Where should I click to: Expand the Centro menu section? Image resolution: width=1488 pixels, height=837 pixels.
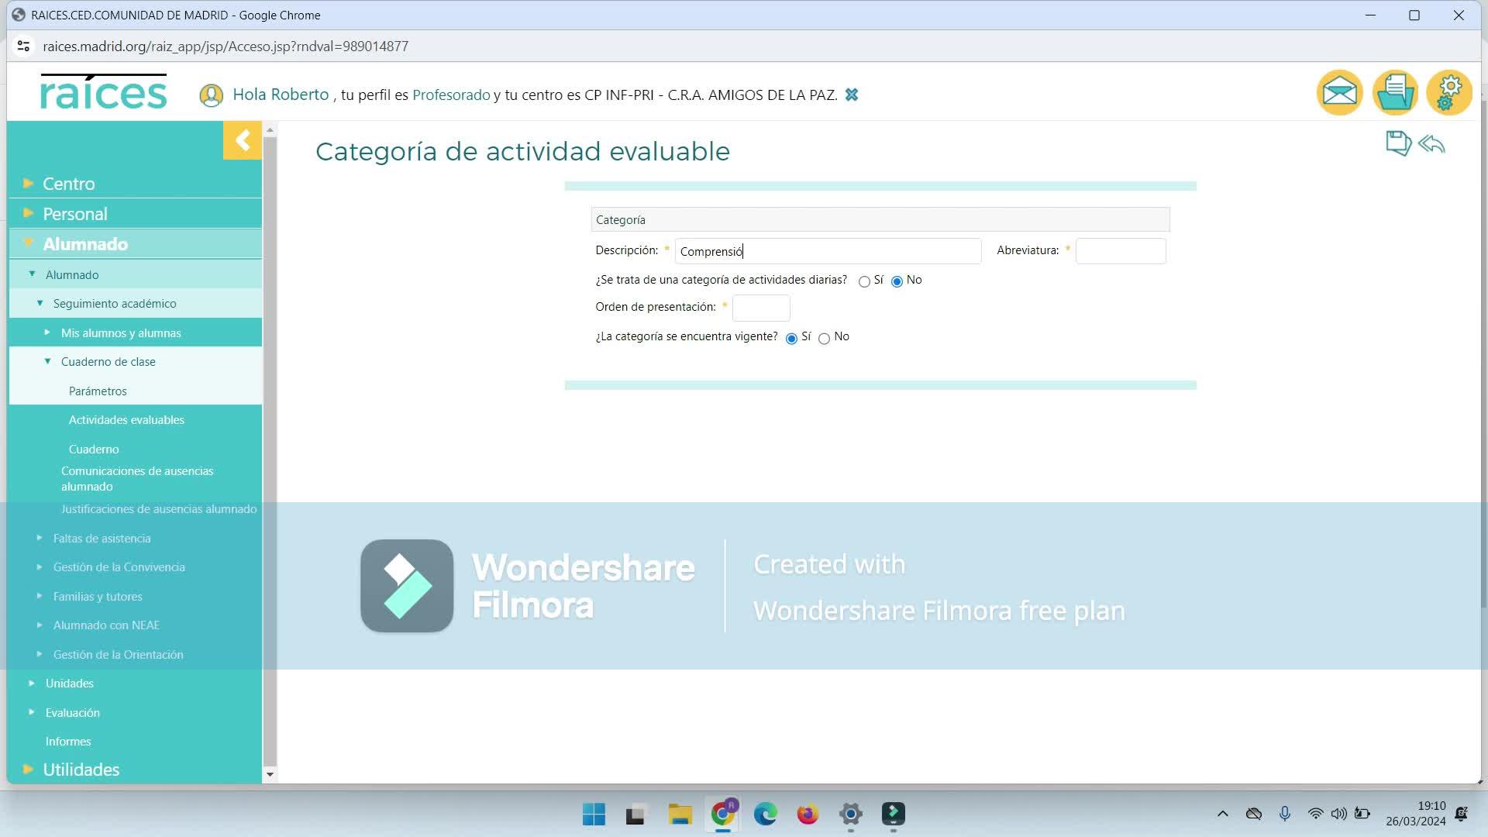point(69,184)
